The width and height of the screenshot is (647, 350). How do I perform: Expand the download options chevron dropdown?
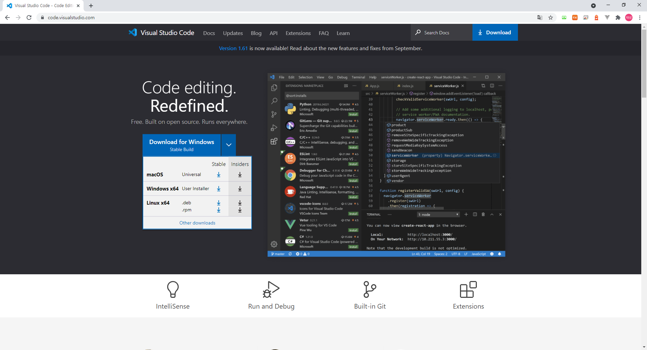[x=229, y=145]
